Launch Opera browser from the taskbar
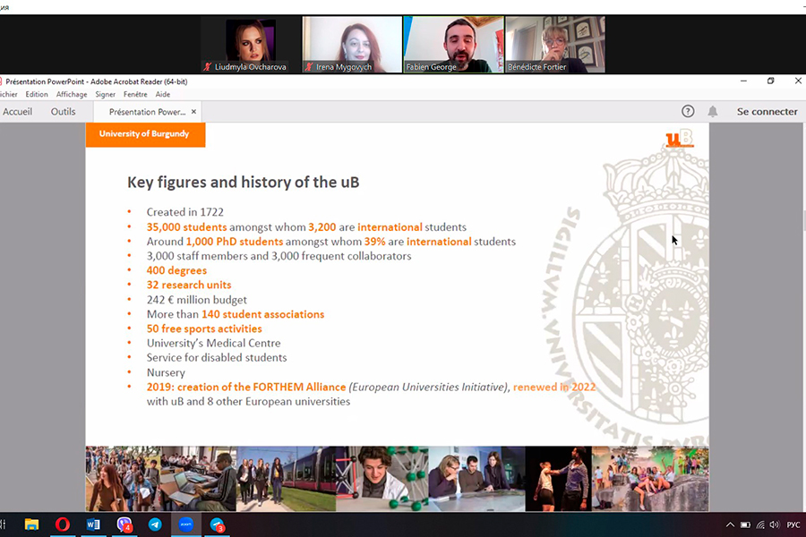The width and height of the screenshot is (806, 537). click(62, 524)
